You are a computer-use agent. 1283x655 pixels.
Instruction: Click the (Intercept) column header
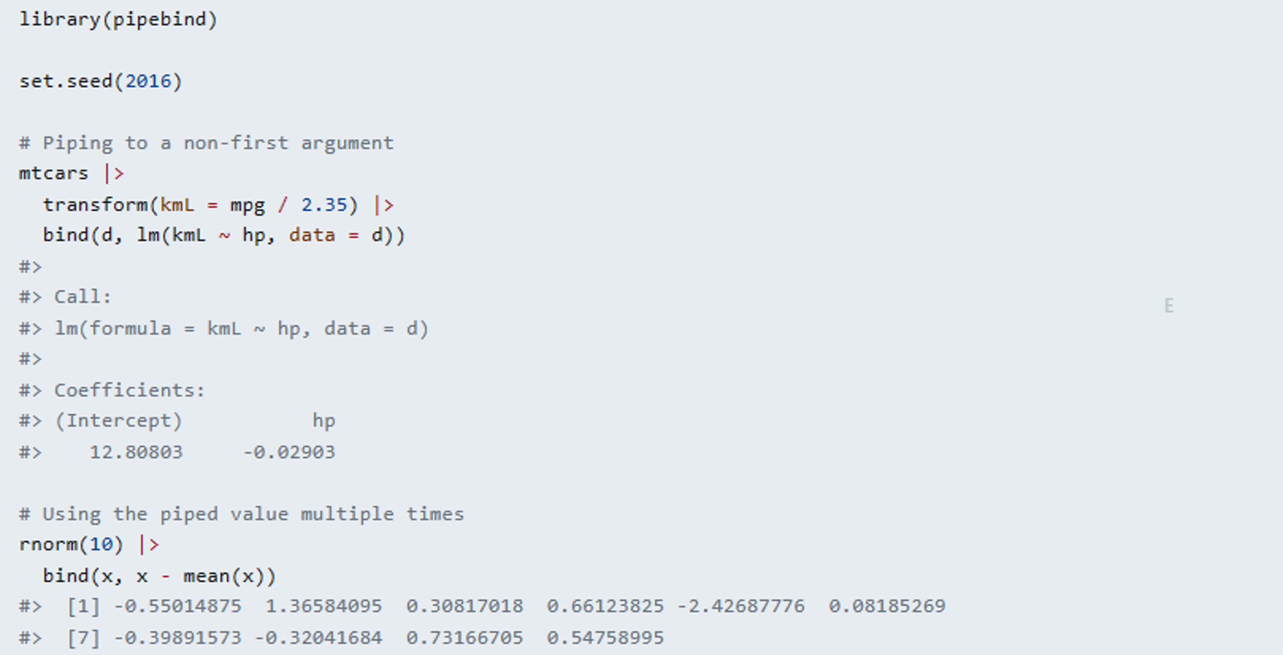119,421
